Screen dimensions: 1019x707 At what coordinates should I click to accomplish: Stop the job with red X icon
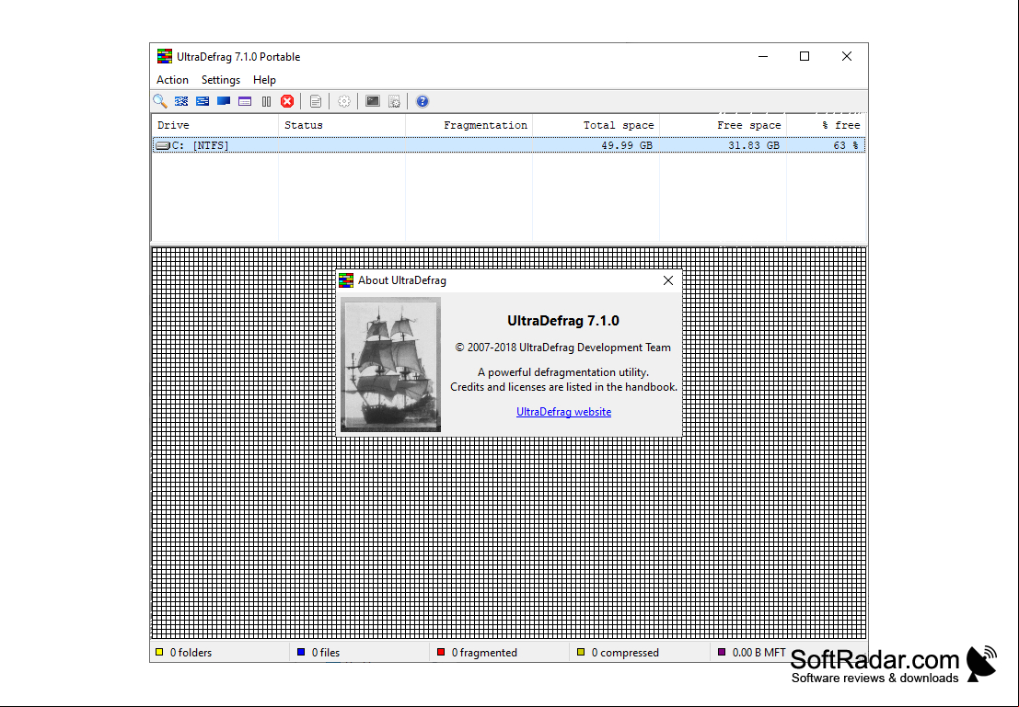(x=287, y=101)
